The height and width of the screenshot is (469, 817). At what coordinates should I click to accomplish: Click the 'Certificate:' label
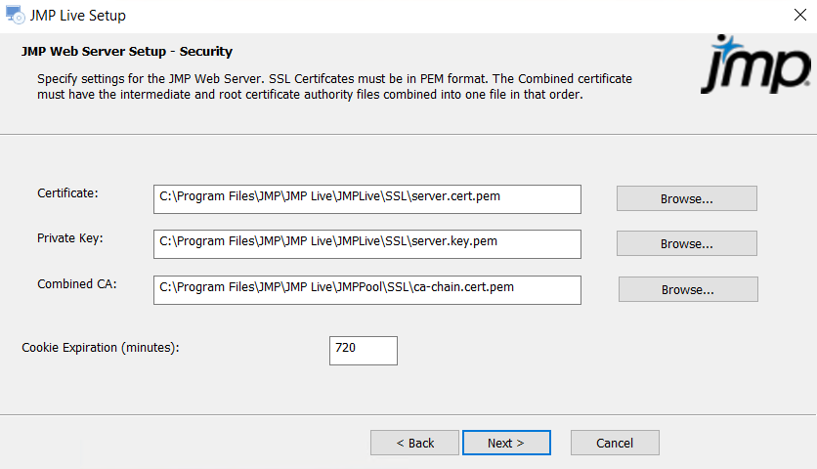pos(67,193)
